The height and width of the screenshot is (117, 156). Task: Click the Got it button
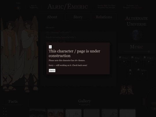tap(52, 70)
